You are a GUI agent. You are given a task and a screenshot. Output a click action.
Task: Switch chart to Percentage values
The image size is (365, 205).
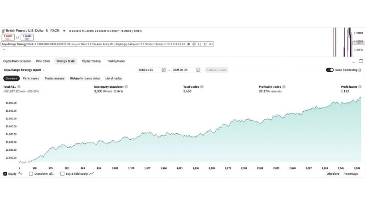pos(351,174)
